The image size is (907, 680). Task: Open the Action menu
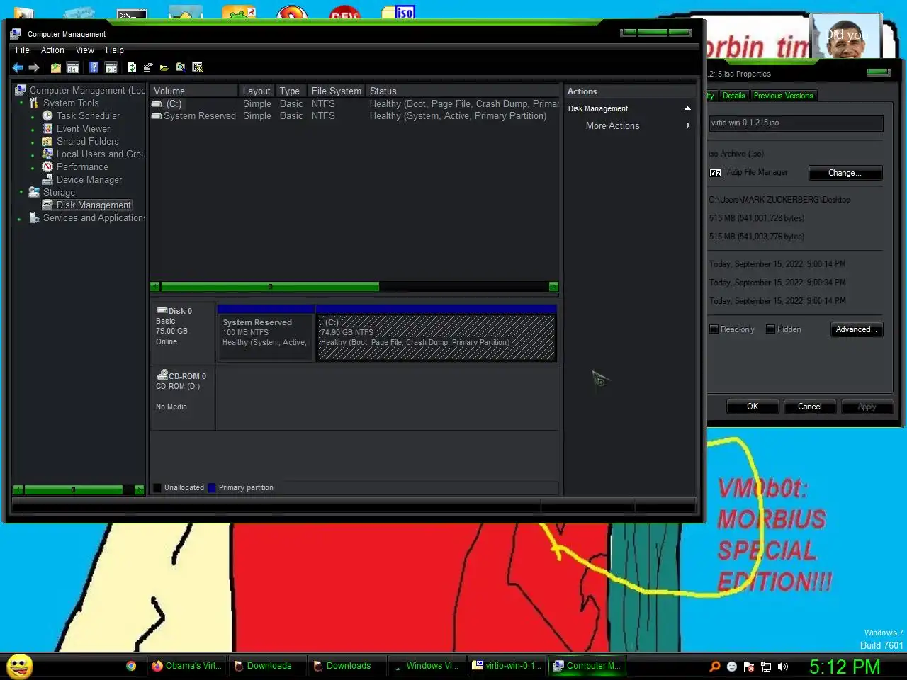[x=52, y=50]
